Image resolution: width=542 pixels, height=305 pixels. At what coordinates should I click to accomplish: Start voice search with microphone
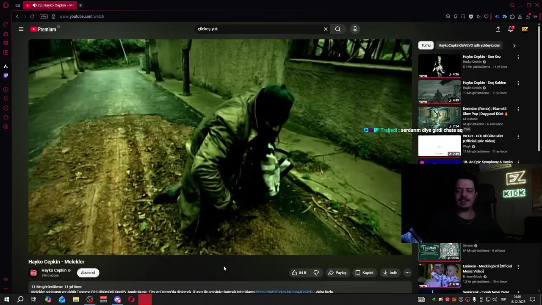[x=355, y=29]
